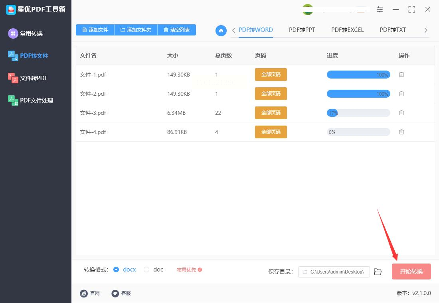Image resolution: width=439 pixels, height=303 pixels.
Task: Open the 常用转换 sidebar section
Action: pos(26,33)
